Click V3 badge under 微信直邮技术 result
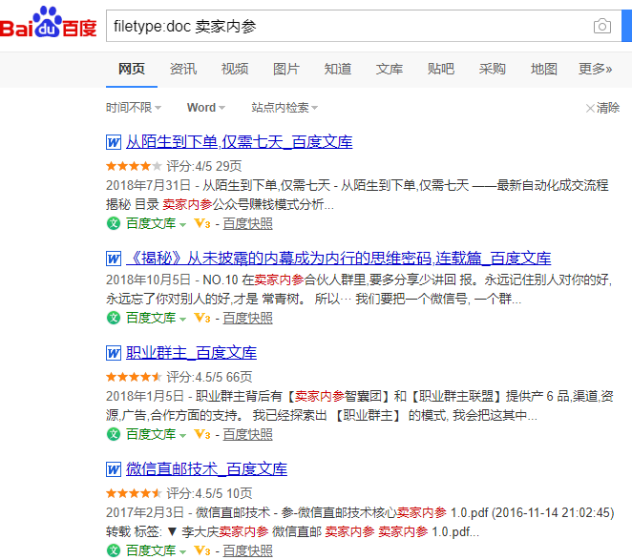Image resolution: width=632 pixels, height=560 pixels. pos(202,550)
